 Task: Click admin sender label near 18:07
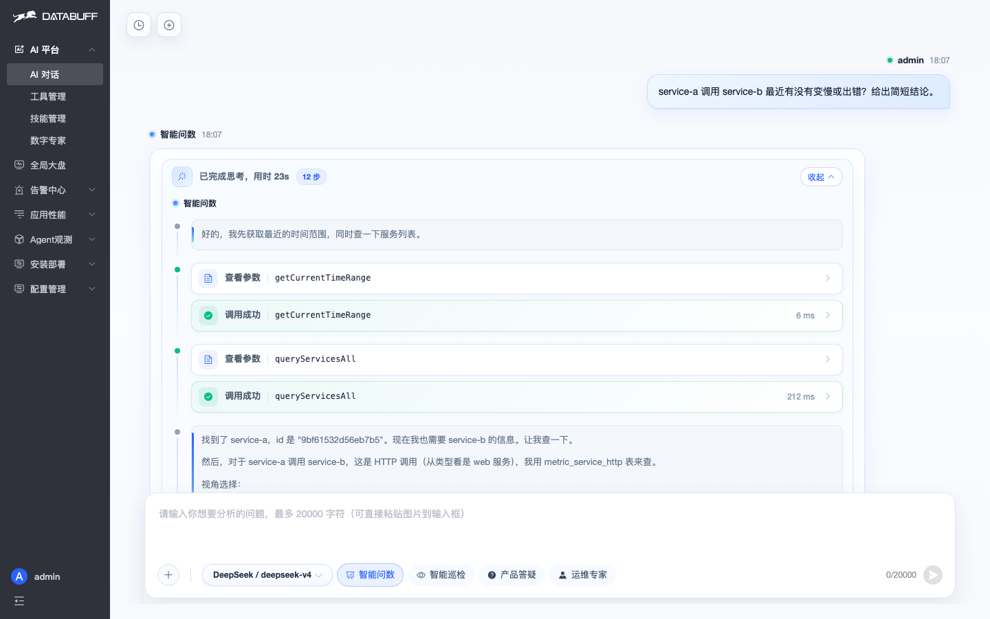(x=910, y=61)
